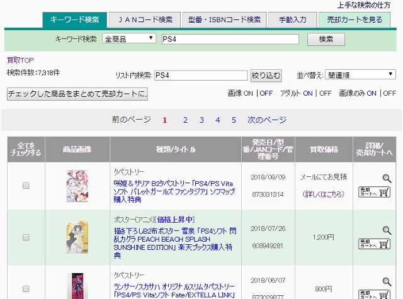Viewport: 403px width, 299px height.
Task: Go to results page 5
Action: 234,120
